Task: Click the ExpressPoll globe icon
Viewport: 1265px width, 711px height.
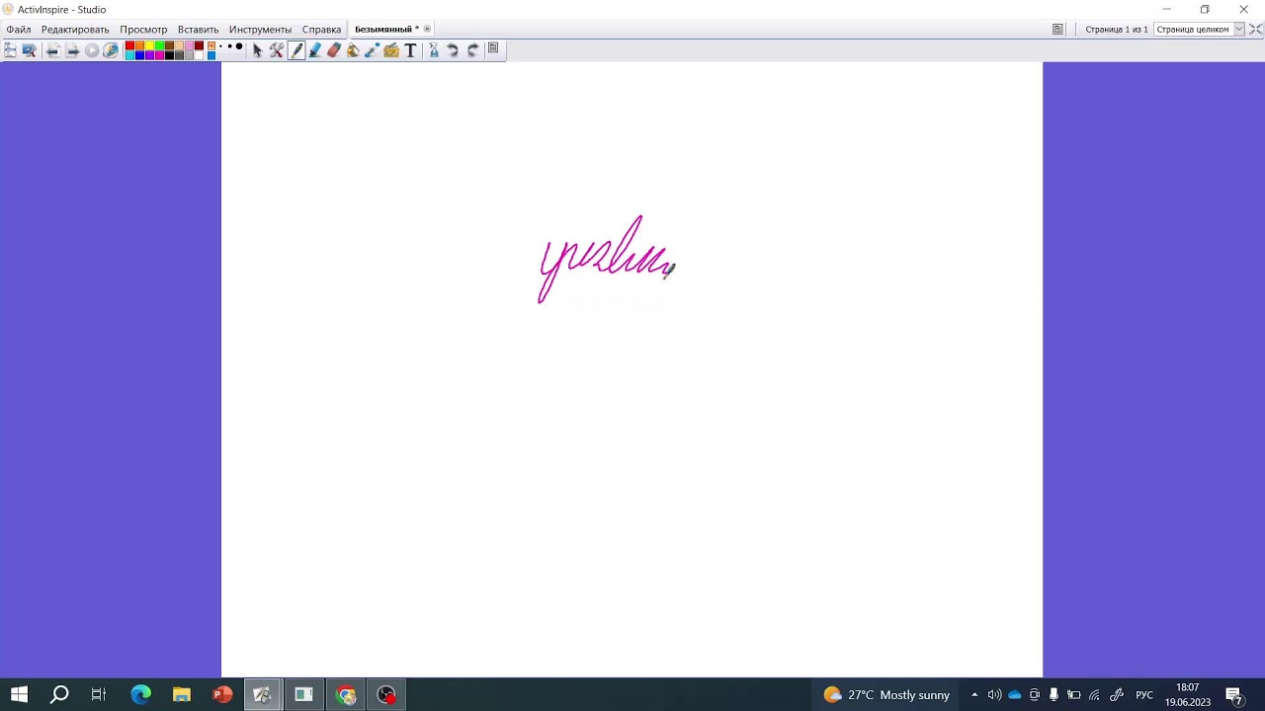Action: (x=110, y=49)
